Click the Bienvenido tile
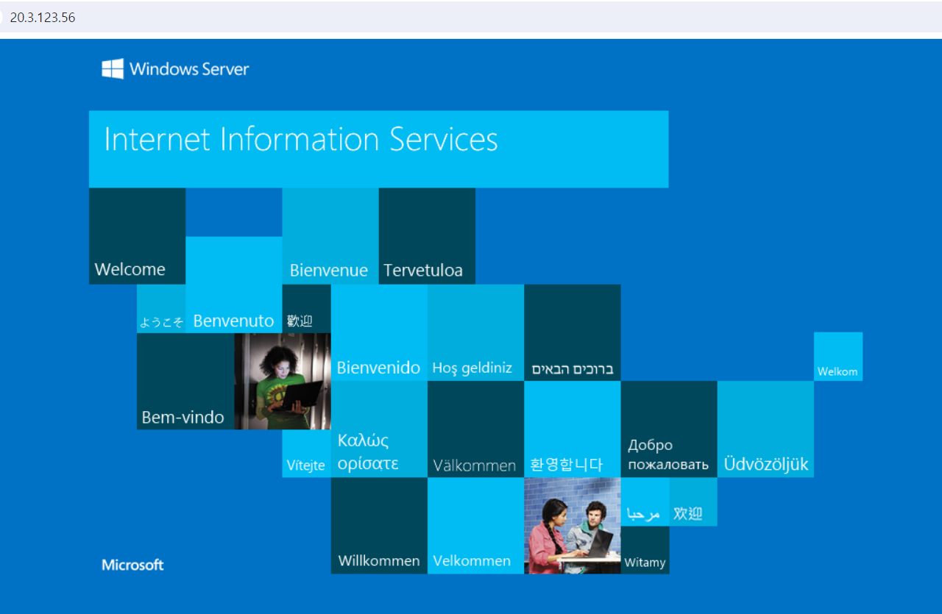 click(x=379, y=332)
